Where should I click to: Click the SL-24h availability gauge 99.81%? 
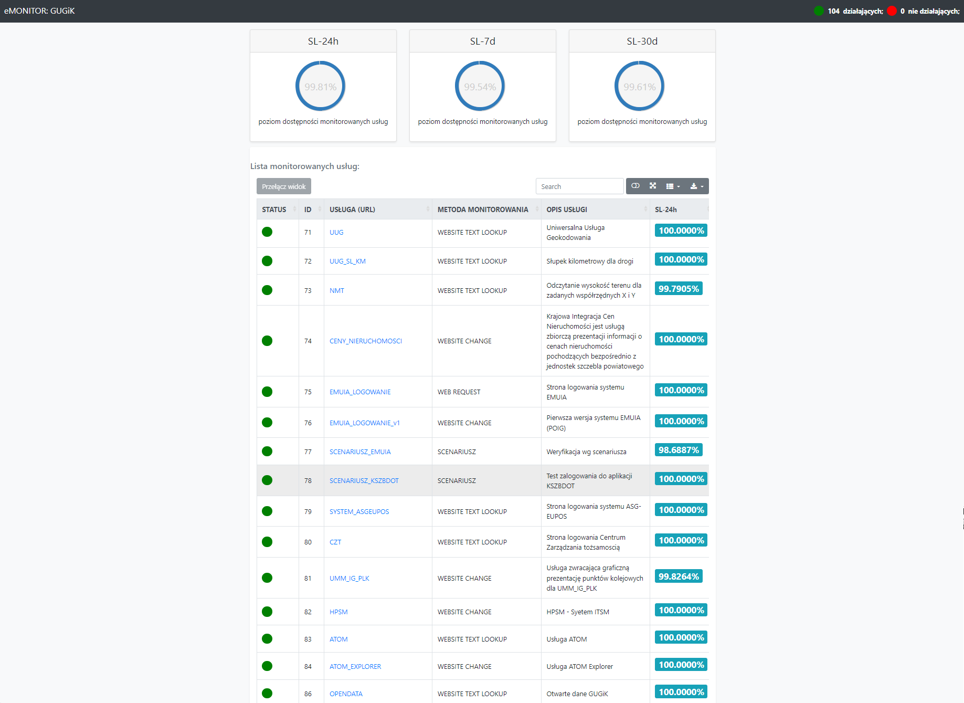coord(321,86)
